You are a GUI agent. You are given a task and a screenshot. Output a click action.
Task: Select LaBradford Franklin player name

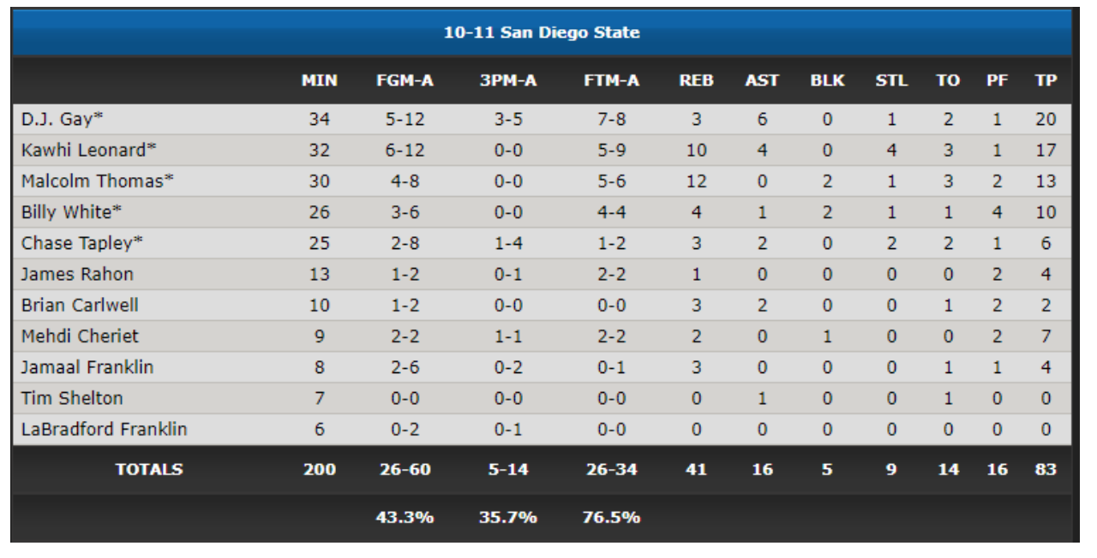pos(105,429)
